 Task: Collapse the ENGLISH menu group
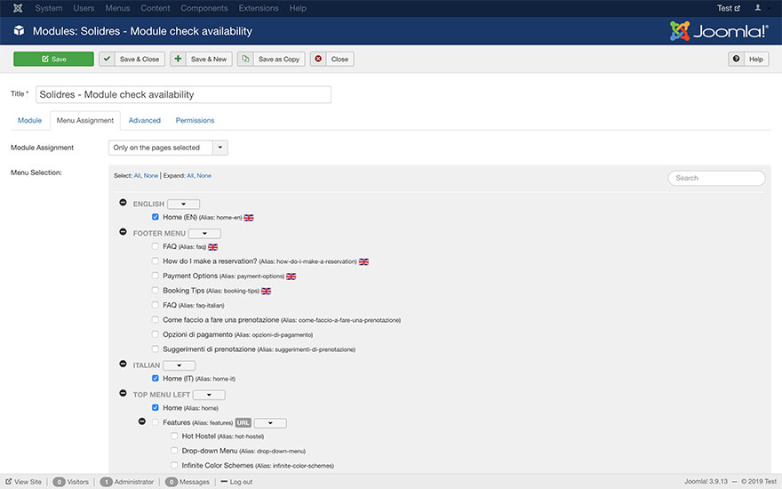123,203
